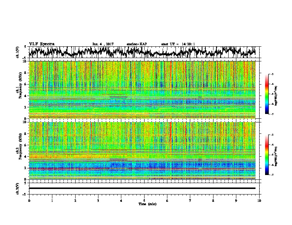Image resolution: width=292 pixels, height=225 pixels.
Task: Click the time axis tick label '10'
Action: 259,201
